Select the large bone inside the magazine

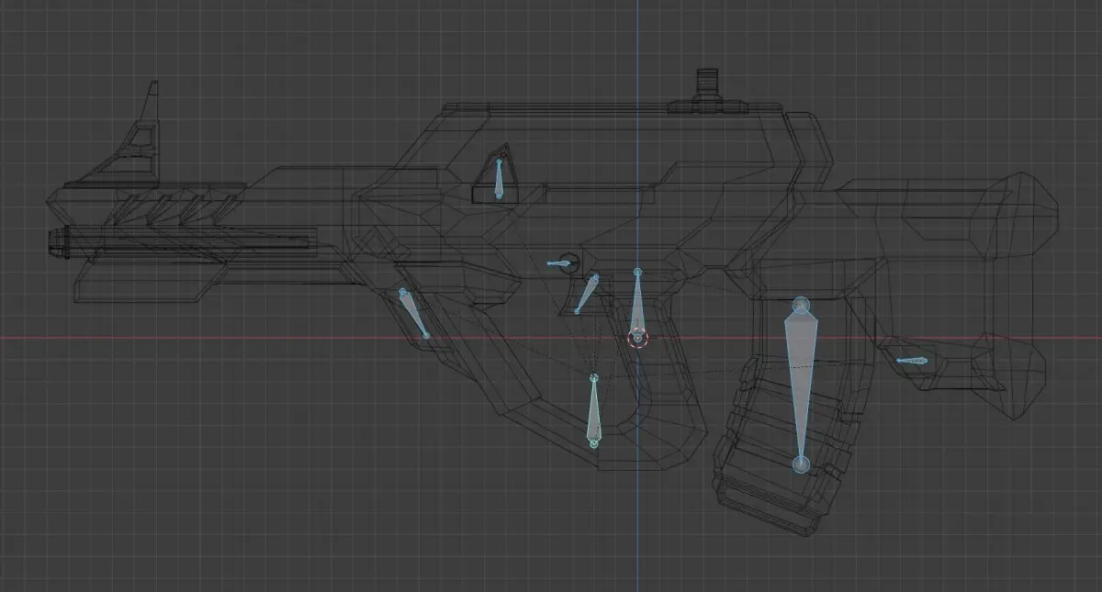[801, 384]
